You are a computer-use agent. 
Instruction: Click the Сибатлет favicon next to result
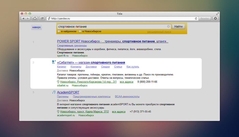click(x=54, y=62)
